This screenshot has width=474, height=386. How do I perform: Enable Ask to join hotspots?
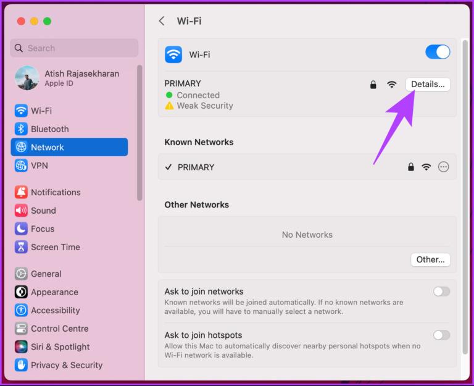click(x=441, y=335)
